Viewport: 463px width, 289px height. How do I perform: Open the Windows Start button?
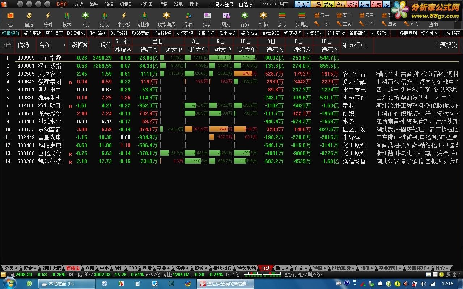coord(9,284)
